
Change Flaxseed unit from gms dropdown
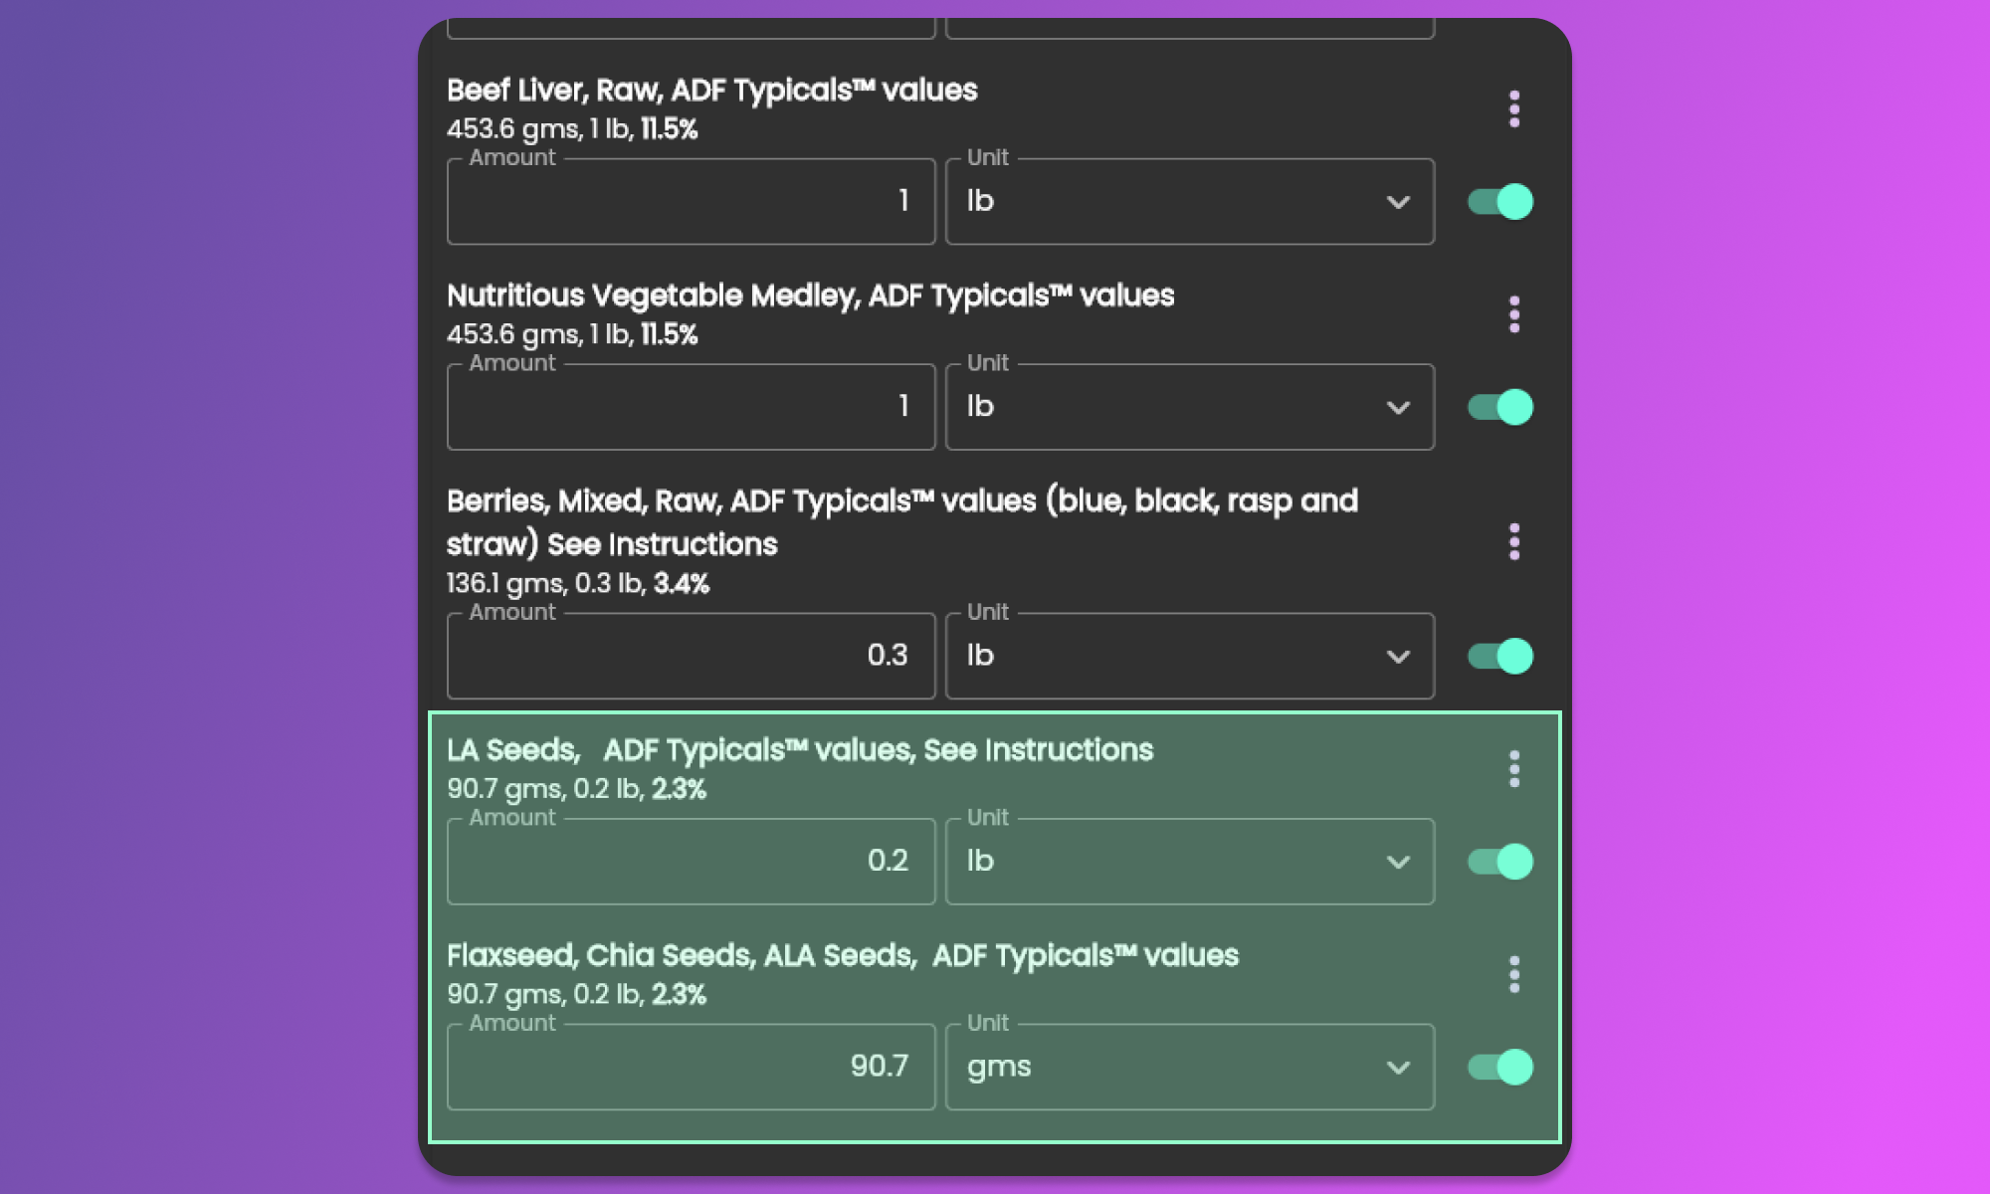[1189, 1068]
